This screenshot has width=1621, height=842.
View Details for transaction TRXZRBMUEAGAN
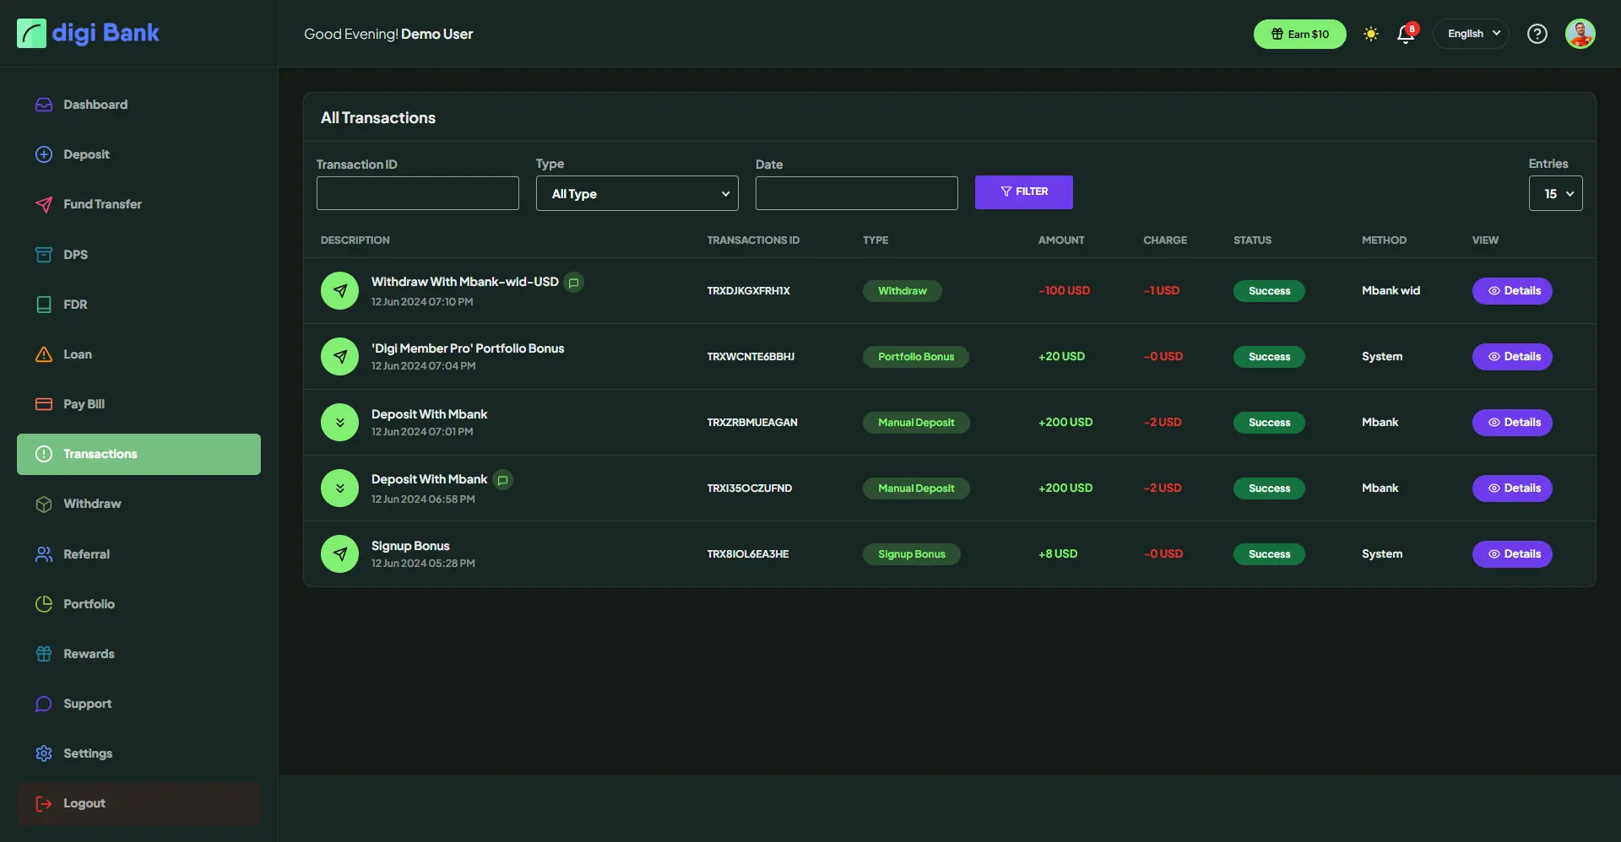[x=1512, y=423]
